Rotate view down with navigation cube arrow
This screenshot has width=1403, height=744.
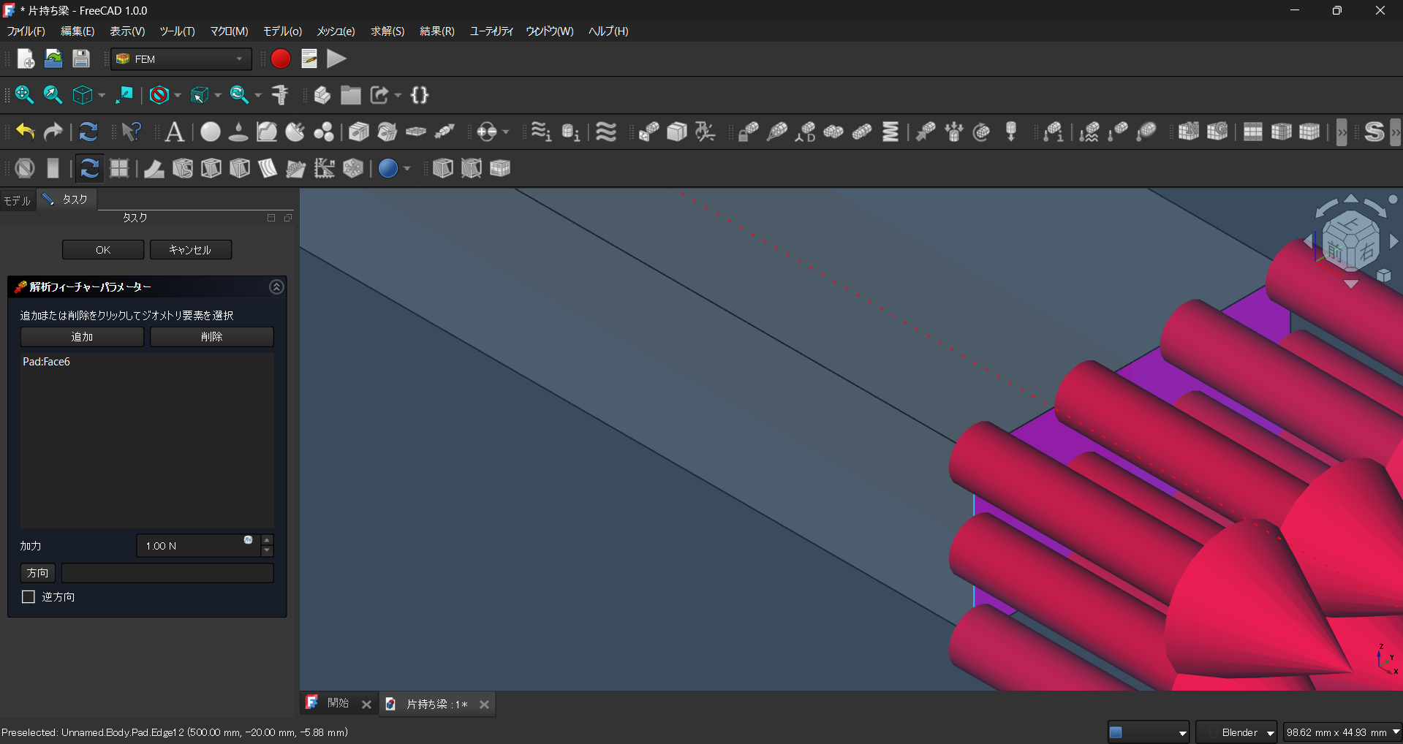coord(1351,284)
